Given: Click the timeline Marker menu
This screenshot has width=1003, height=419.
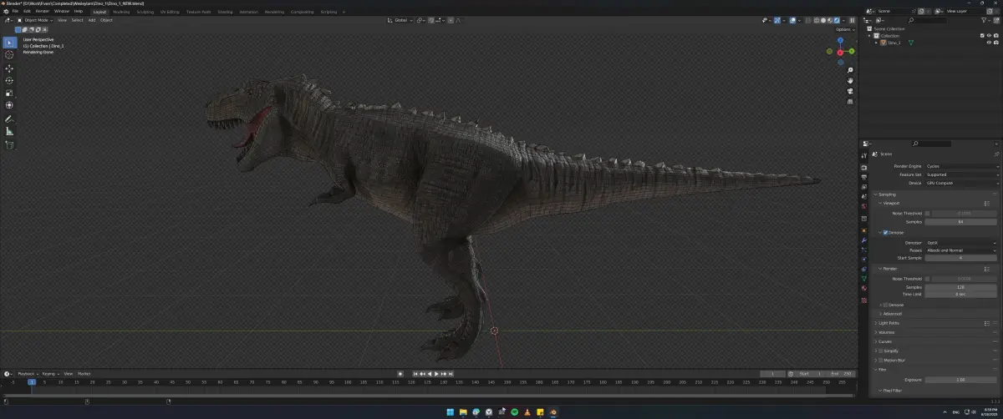Looking at the screenshot, I should 84,374.
